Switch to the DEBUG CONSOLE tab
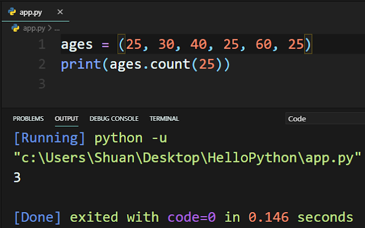 (114, 119)
